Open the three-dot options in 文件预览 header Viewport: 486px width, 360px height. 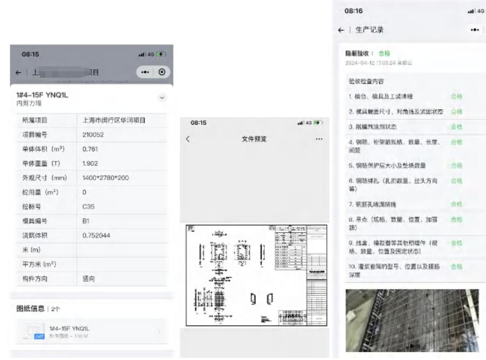pos(319,139)
